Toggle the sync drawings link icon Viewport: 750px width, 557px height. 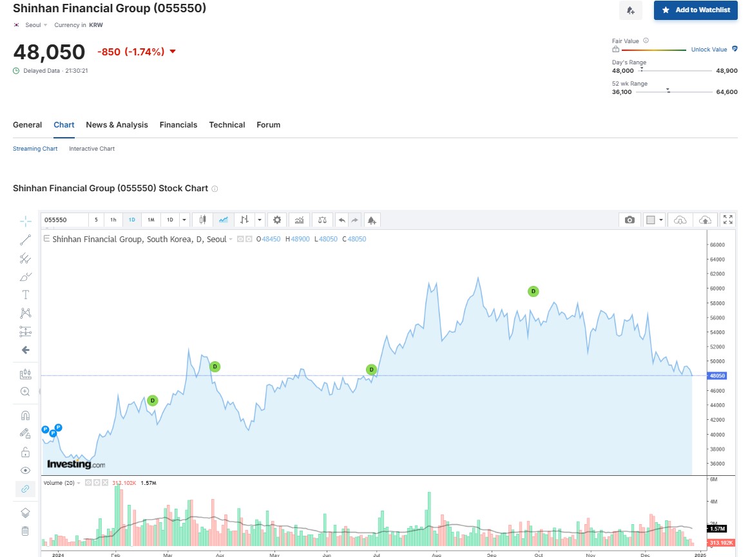tap(25, 489)
